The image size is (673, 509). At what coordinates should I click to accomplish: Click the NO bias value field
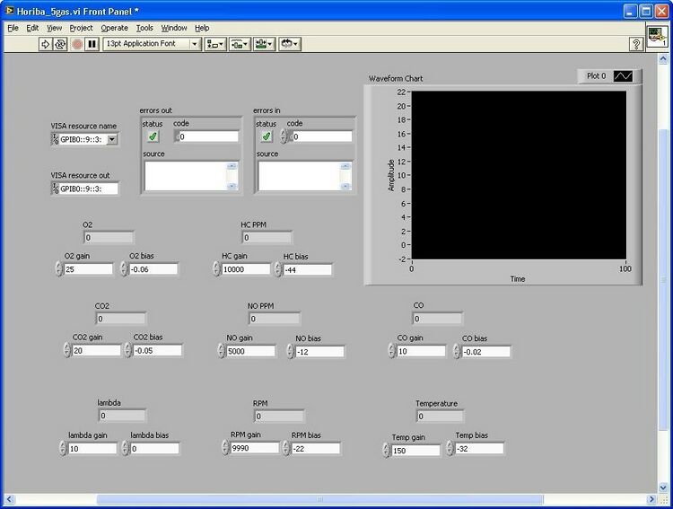coord(319,352)
